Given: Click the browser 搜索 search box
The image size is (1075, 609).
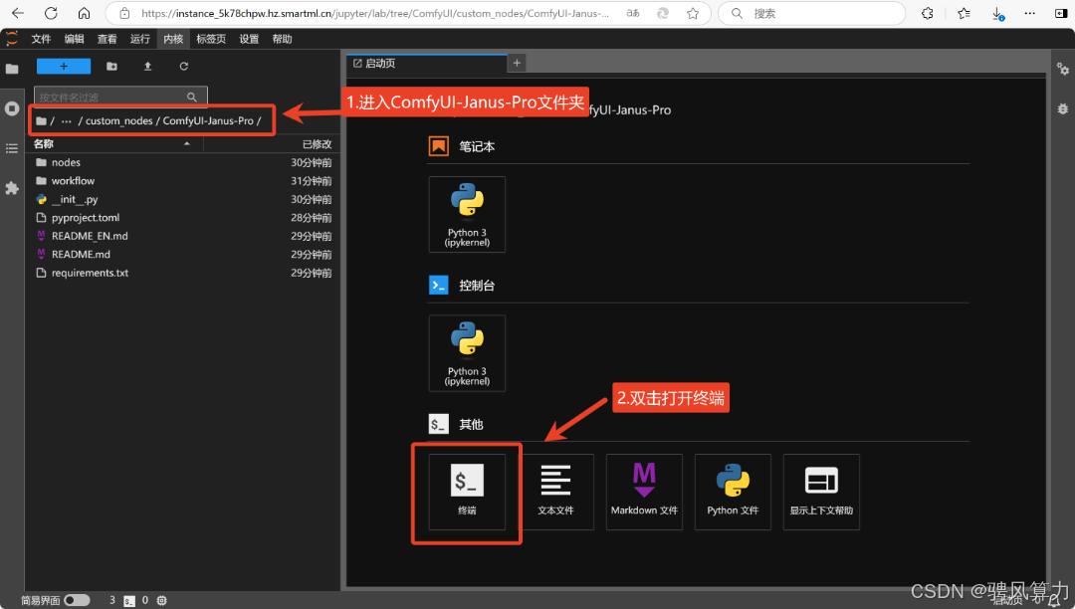Looking at the screenshot, I should 812,13.
